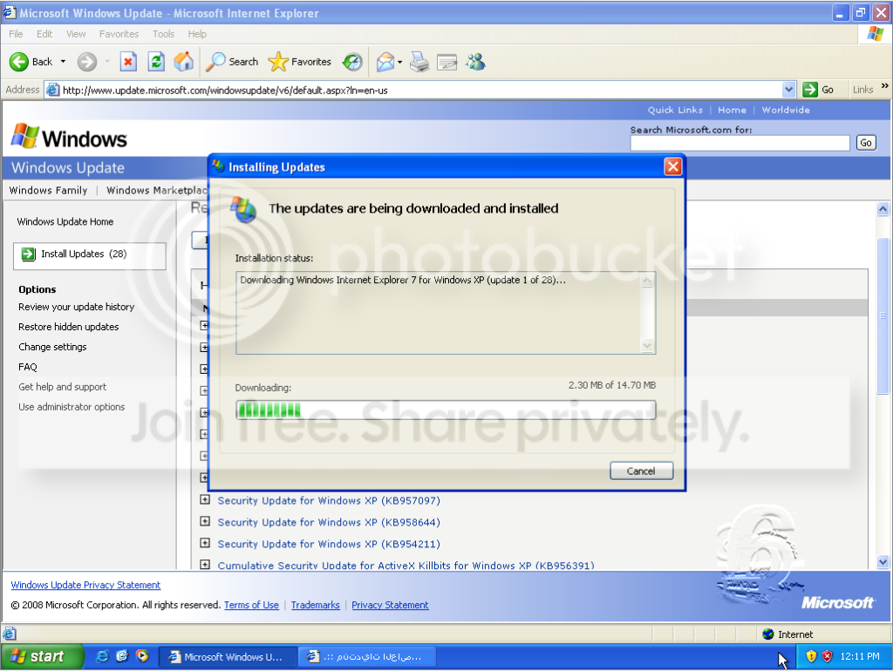Screen dimensions: 893x671
Task: Expand Security Update KB954211 details
Action: 205,543
